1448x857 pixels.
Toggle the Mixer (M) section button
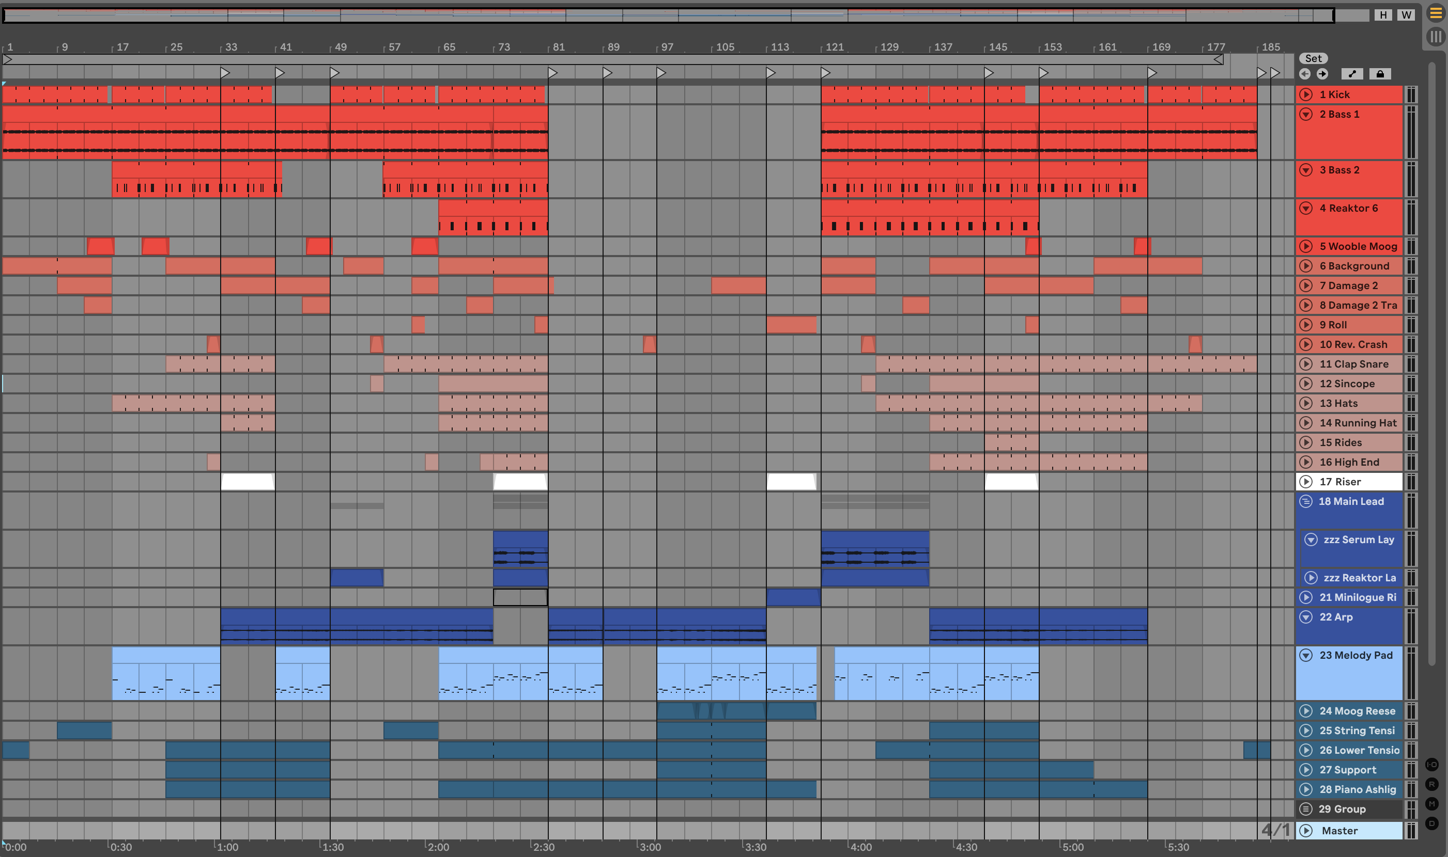coord(1432,804)
